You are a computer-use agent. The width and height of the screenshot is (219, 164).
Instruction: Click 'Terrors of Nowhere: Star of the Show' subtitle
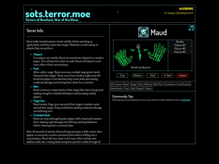52,20
